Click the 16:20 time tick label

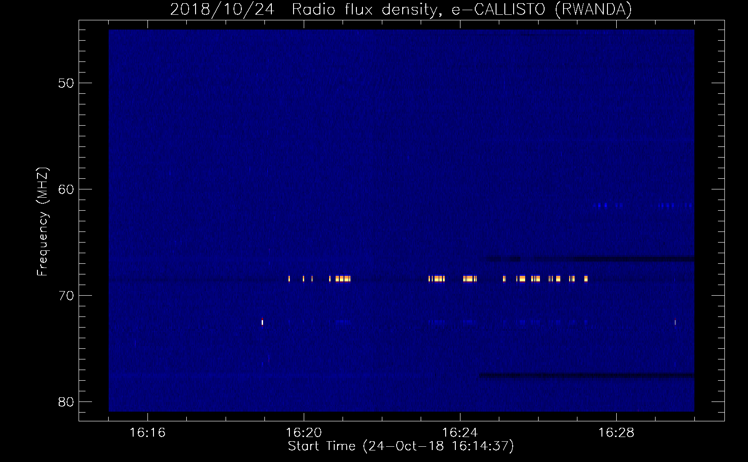304,432
